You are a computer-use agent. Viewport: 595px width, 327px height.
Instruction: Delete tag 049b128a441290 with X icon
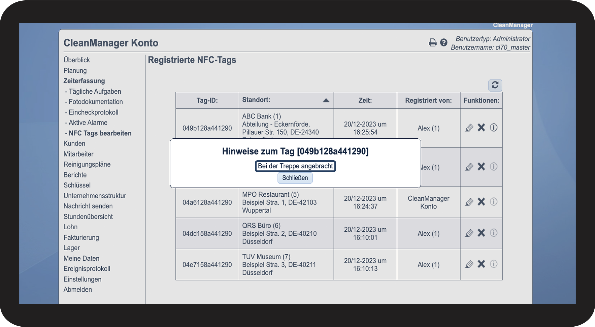pyautogui.click(x=481, y=128)
